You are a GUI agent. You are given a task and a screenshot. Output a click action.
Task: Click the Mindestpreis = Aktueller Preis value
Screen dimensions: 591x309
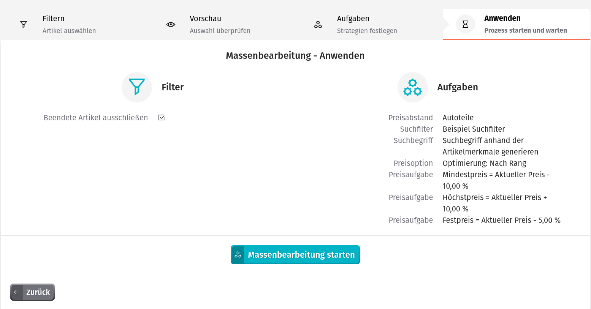click(x=496, y=180)
